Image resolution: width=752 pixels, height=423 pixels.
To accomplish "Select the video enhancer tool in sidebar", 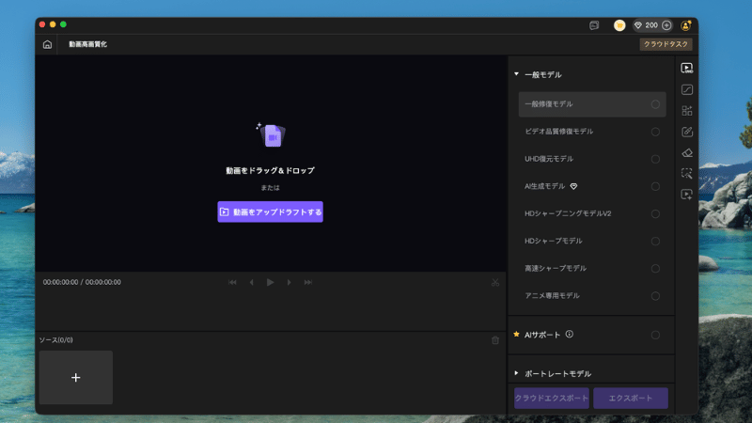I will point(687,68).
